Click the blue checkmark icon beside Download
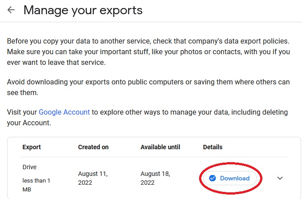 pos(212,178)
